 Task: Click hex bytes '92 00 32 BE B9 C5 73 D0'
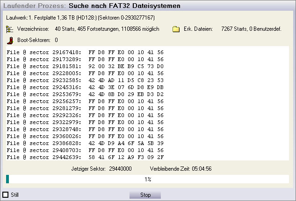click(x=126, y=66)
